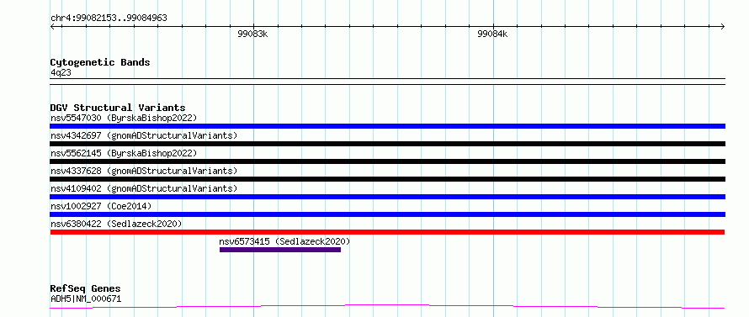Click the black nsv5562145 variant bar
Screen dimensions: 749x317
(387, 161)
